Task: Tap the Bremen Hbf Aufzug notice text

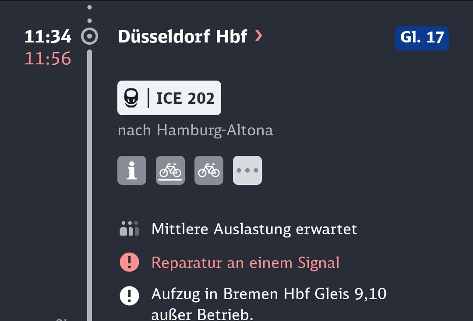Action: (x=268, y=303)
